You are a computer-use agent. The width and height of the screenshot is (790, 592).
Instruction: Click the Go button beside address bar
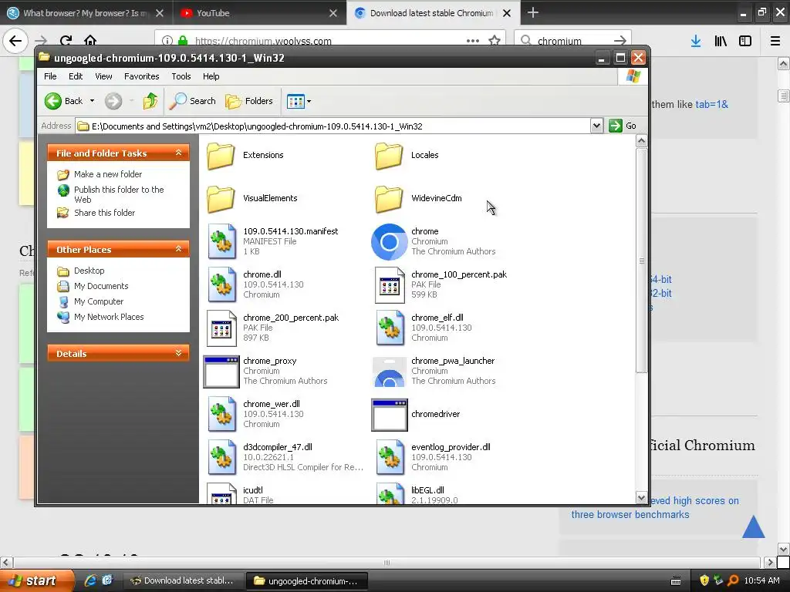(x=623, y=126)
